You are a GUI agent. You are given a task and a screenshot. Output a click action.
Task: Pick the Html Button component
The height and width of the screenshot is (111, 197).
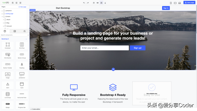8,55
